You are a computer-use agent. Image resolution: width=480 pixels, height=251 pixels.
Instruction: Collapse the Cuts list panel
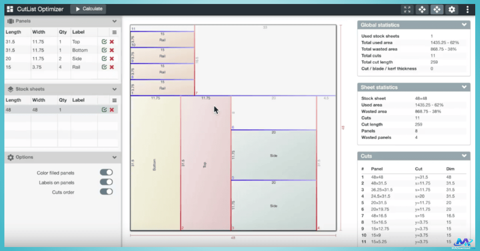coord(464,156)
